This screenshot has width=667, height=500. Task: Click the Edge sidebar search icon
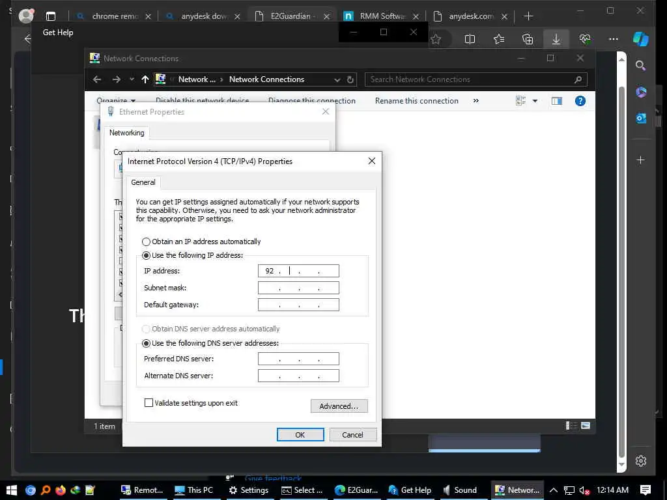pos(641,66)
